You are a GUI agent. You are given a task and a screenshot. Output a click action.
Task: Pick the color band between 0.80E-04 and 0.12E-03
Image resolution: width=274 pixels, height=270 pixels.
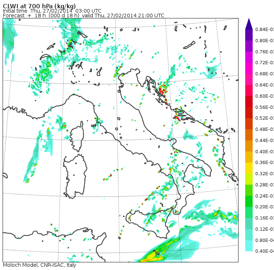click(249, 235)
